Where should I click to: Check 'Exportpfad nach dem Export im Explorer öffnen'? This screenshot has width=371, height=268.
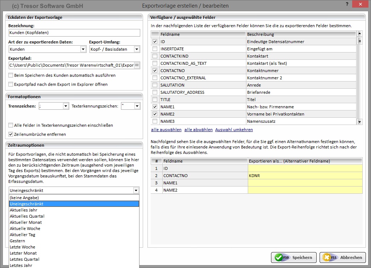pos(11,84)
